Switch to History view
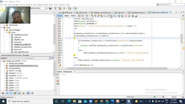Image resolution: width=185 pixels, height=104 pixels. [73, 16]
